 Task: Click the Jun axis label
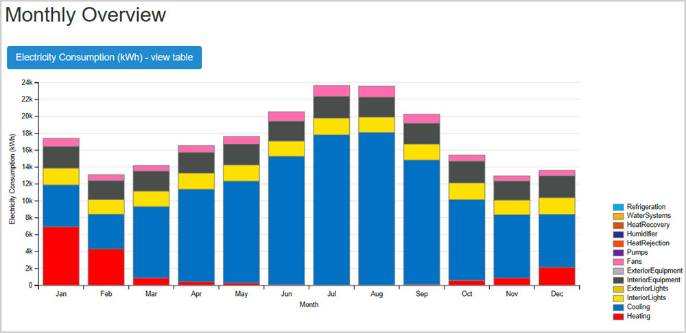click(287, 294)
